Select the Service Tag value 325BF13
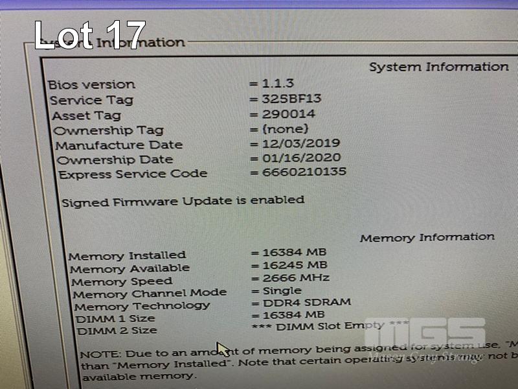Screen dimensions: 518x389 point(292,99)
